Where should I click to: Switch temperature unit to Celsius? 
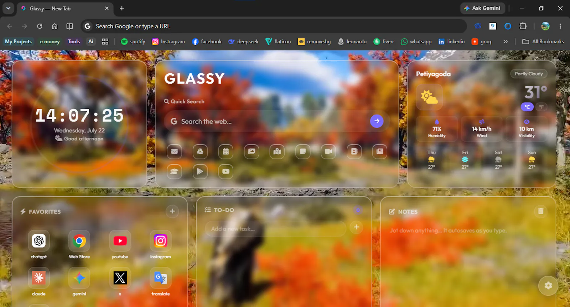coord(527,107)
